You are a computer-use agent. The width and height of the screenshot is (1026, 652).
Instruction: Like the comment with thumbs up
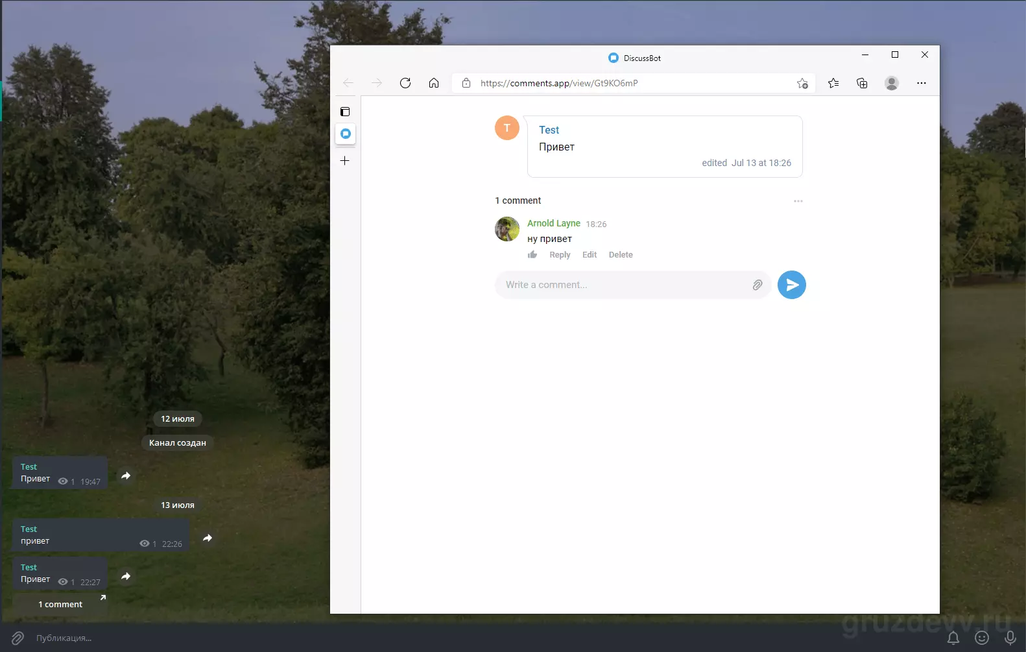click(x=532, y=254)
